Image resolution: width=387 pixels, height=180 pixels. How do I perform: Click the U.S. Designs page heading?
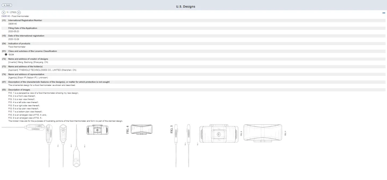click(x=186, y=6)
